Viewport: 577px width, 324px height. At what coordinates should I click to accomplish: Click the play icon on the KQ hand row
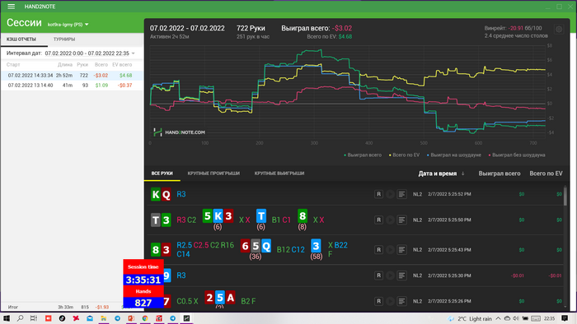coord(390,194)
